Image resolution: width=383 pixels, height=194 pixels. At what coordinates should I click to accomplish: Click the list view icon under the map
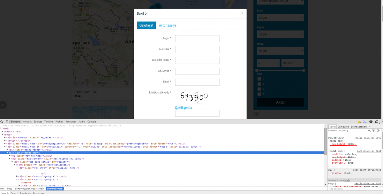[x=76, y=96]
